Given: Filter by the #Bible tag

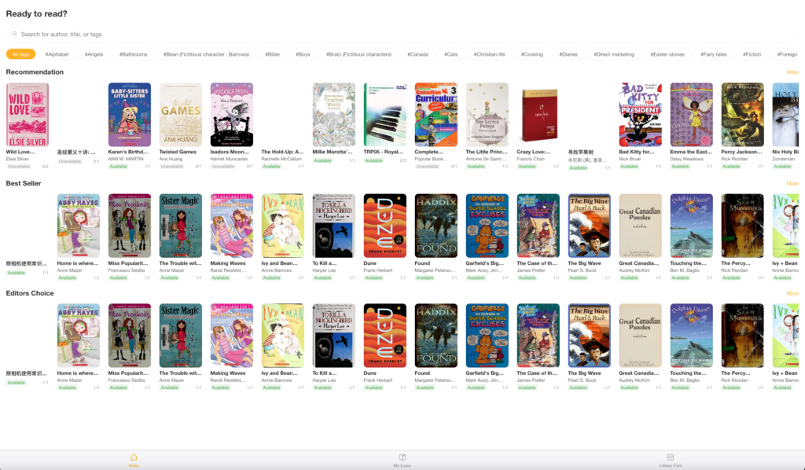Looking at the screenshot, I should (x=273, y=54).
